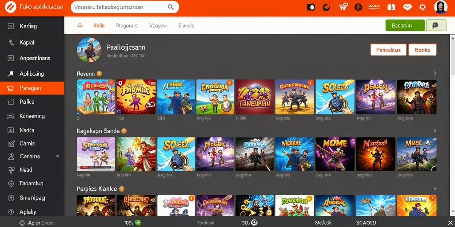Click the chat bubble icon button beside Becaniin
455x227 pixels.
coord(436,25)
